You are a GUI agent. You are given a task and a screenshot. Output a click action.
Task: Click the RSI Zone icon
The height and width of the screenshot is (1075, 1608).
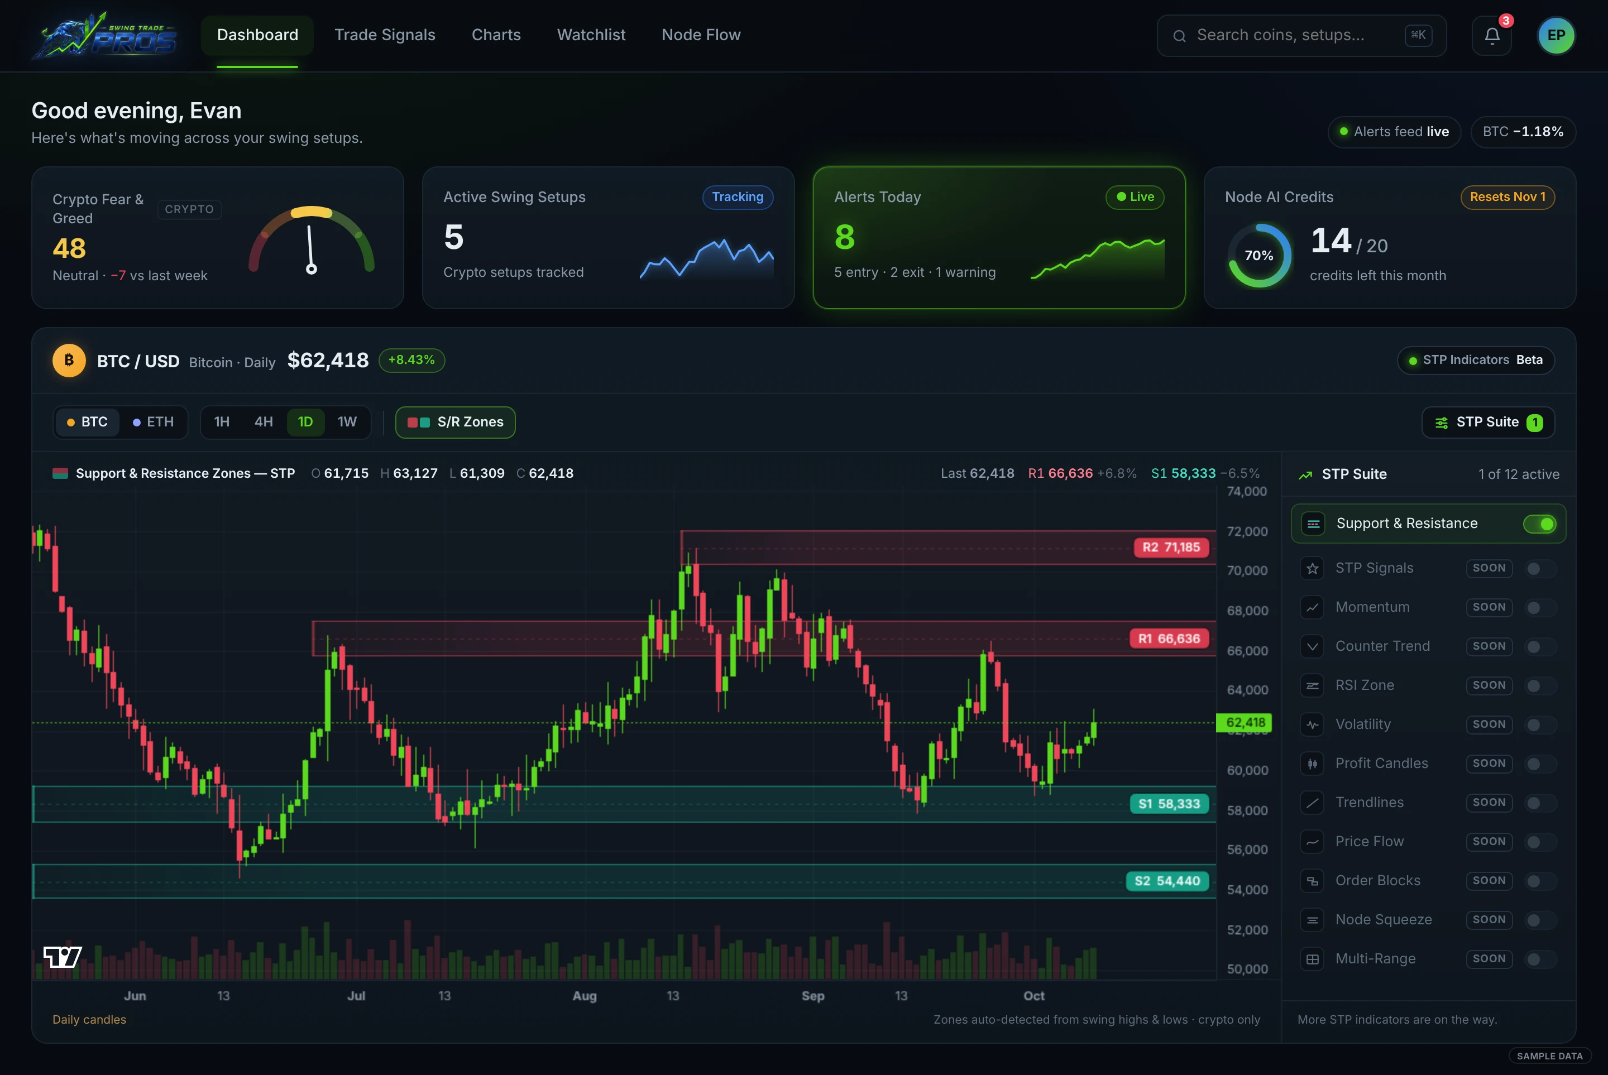coord(1313,685)
